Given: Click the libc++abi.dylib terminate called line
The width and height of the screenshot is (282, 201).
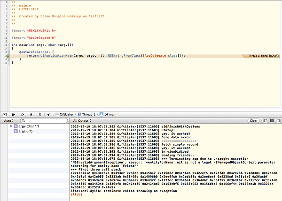Looking at the screenshot, I should (x=124, y=191).
